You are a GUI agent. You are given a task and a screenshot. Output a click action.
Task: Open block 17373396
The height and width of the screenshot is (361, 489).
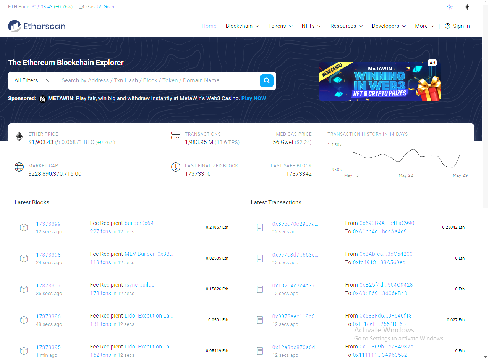click(x=48, y=316)
